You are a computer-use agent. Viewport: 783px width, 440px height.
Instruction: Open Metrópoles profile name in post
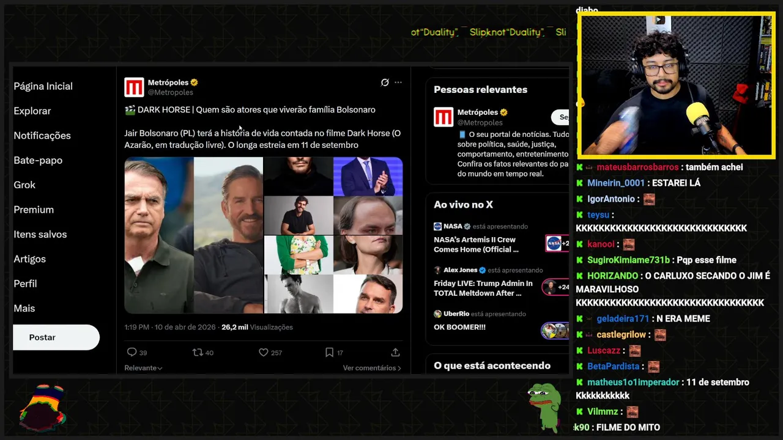tap(168, 82)
